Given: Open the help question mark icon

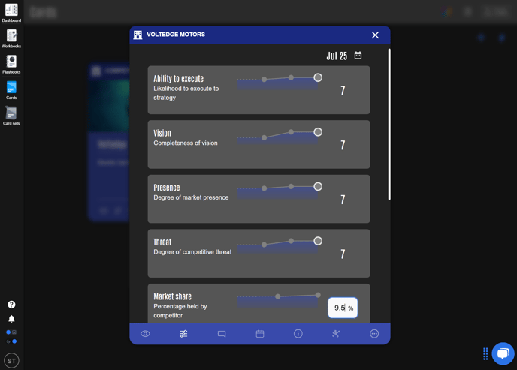Looking at the screenshot, I should pos(11,305).
